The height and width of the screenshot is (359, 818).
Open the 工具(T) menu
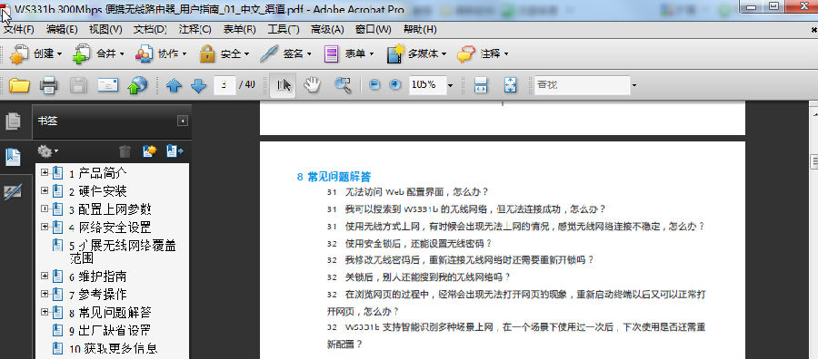(x=284, y=30)
